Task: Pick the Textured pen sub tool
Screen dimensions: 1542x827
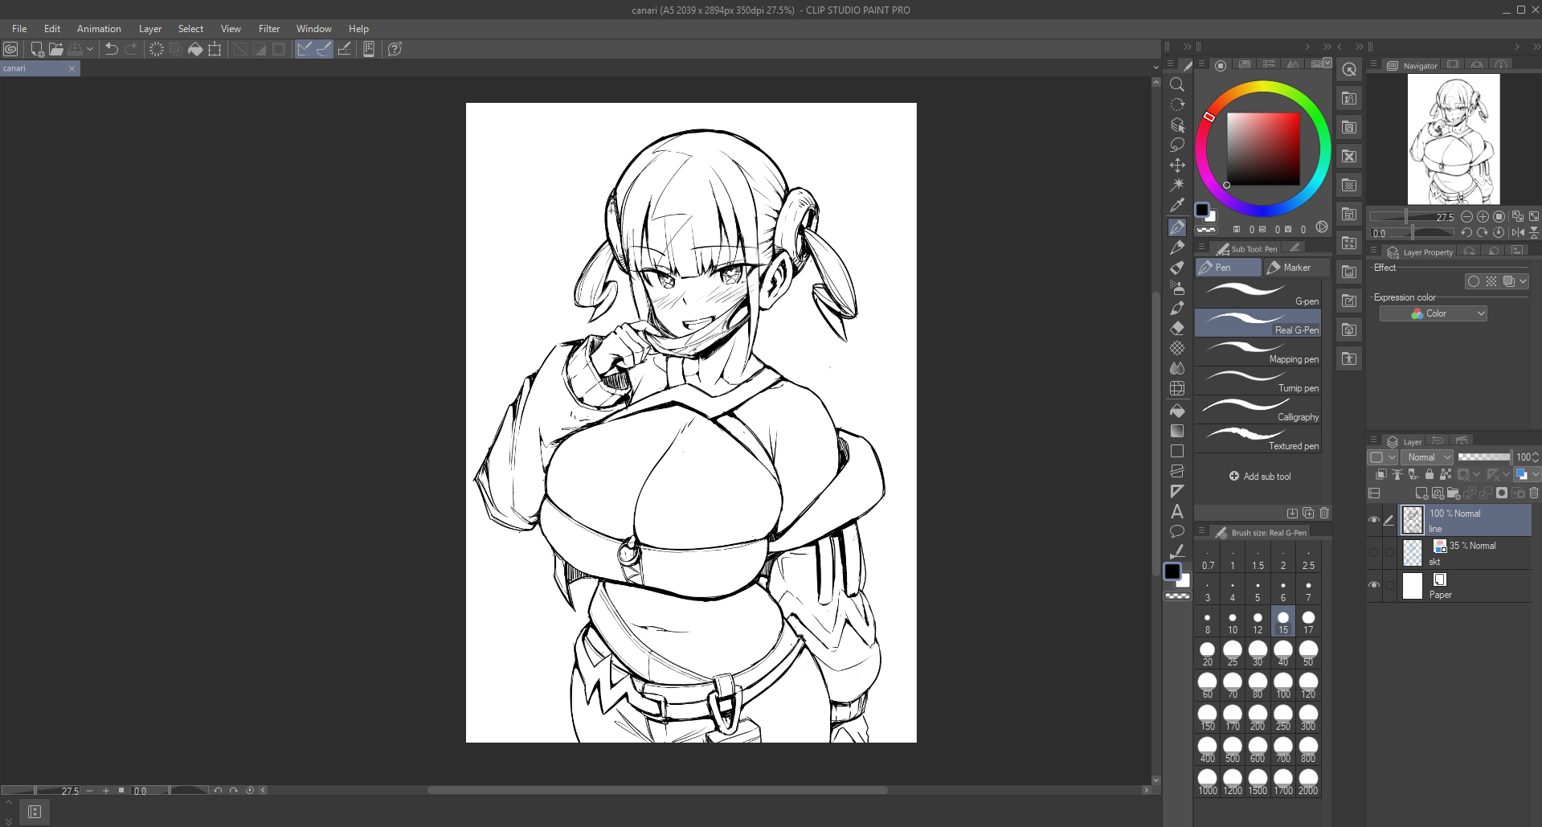Action: [1258, 438]
